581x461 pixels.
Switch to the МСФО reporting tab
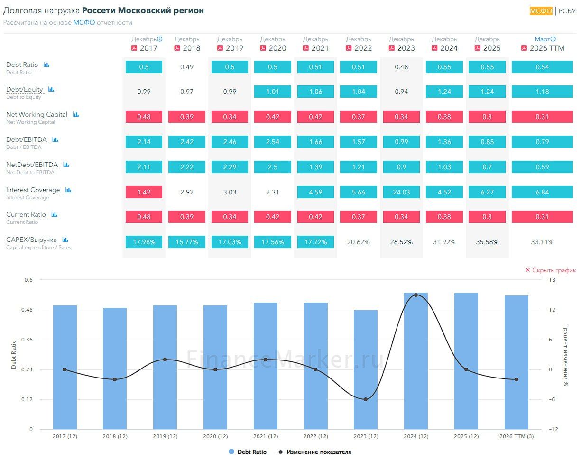click(x=541, y=11)
